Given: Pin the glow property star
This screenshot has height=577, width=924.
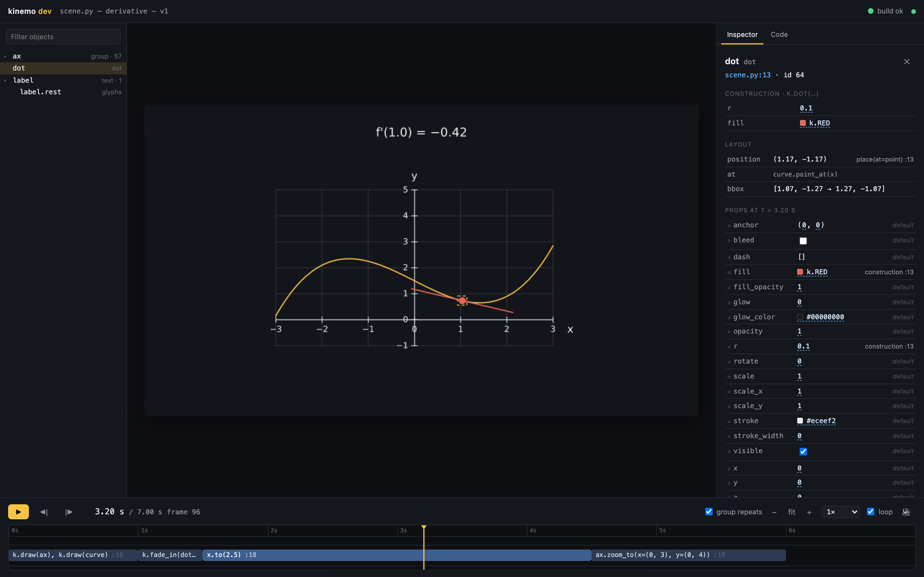Looking at the screenshot, I should click(x=729, y=302).
